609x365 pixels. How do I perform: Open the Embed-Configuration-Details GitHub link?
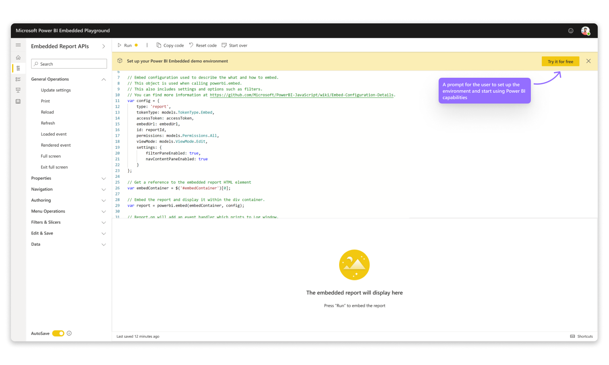(x=302, y=95)
